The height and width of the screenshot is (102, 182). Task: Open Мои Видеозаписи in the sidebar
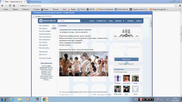(45, 34)
